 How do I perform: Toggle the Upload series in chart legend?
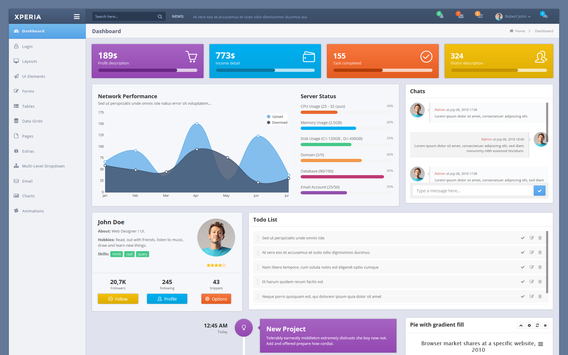275,117
